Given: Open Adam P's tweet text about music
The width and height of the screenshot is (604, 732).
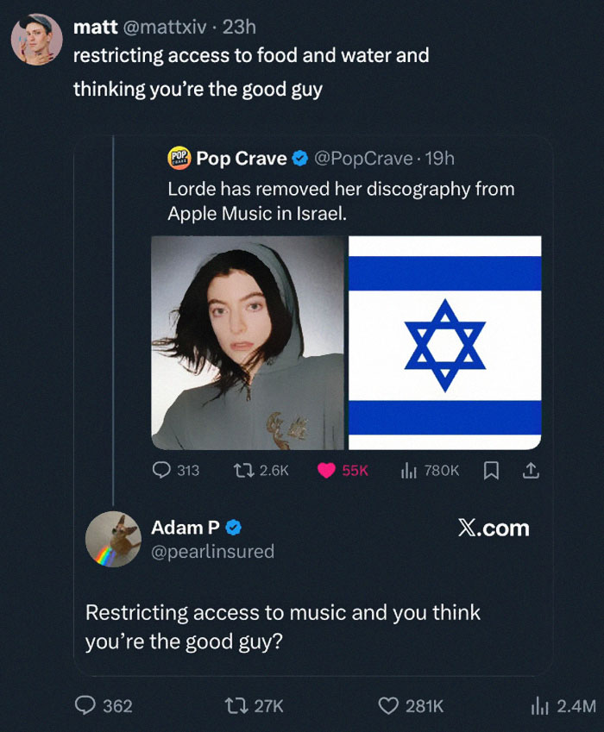Looking at the screenshot, I should point(283,626).
